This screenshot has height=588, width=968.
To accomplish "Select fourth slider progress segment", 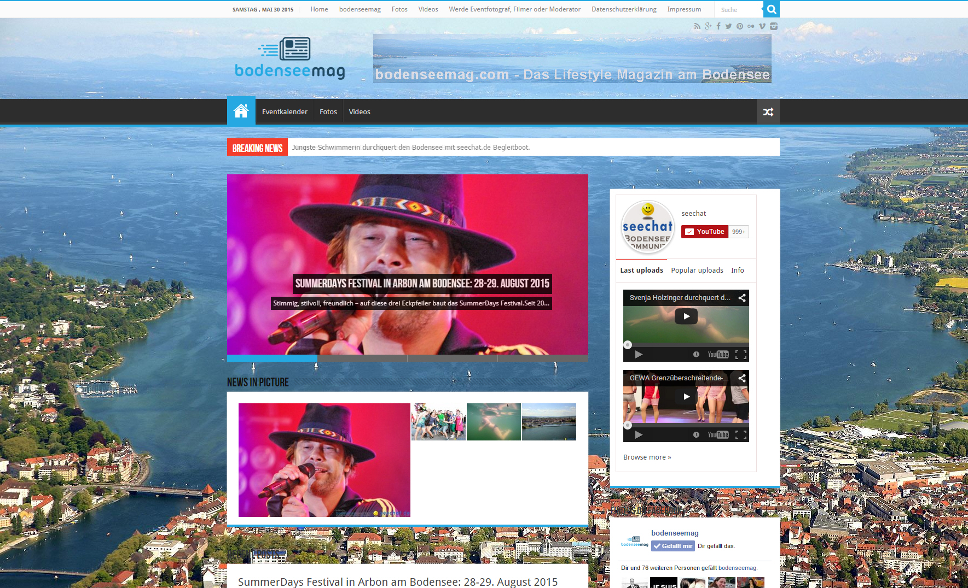I will click(x=543, y=358).
